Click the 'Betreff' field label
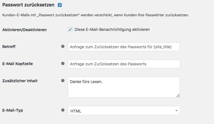 pos(9,47)
